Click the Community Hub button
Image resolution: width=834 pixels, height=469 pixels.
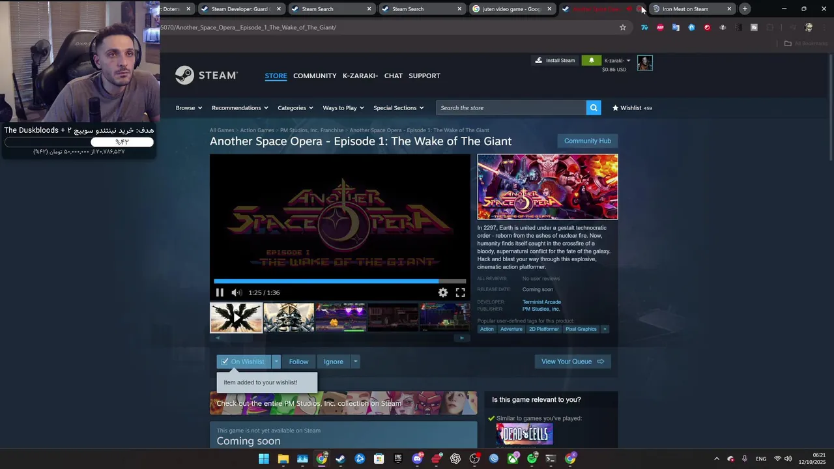588,141
